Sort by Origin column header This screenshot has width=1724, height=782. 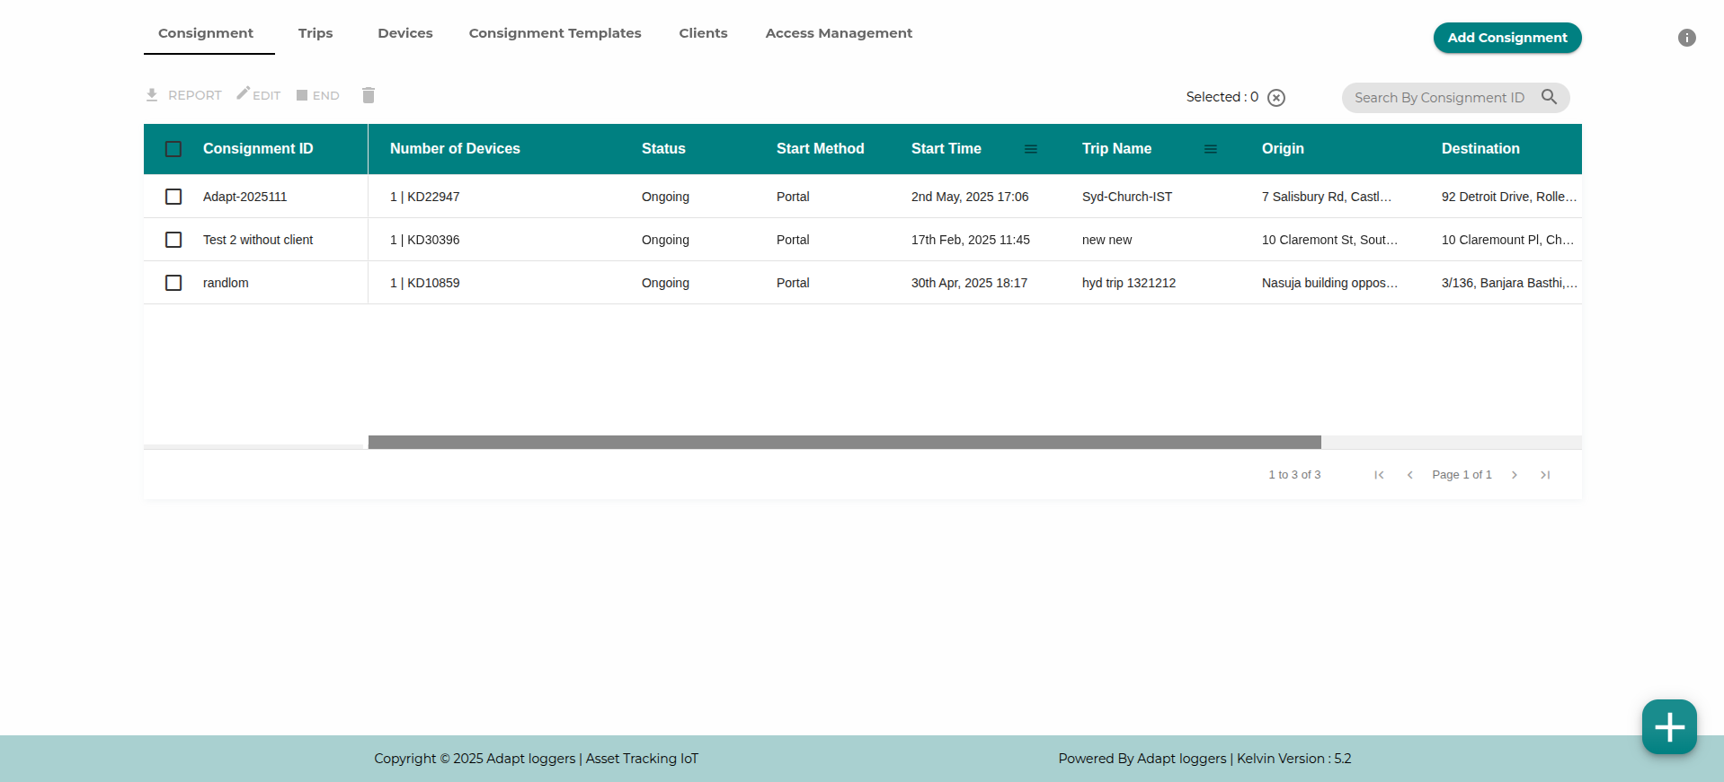(1283, 149)
